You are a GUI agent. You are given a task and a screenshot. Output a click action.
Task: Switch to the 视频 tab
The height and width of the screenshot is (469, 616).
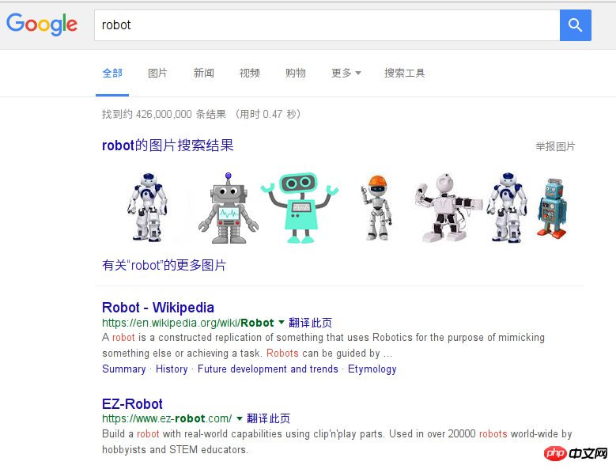[249, 73]
